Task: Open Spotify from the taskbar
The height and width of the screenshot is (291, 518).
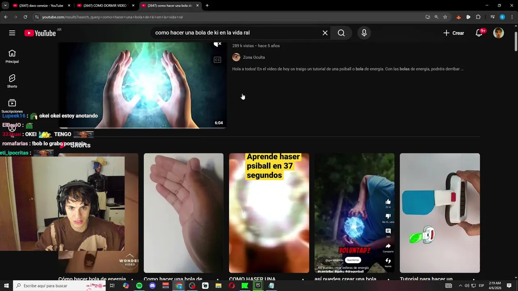Action: point(139,286)
